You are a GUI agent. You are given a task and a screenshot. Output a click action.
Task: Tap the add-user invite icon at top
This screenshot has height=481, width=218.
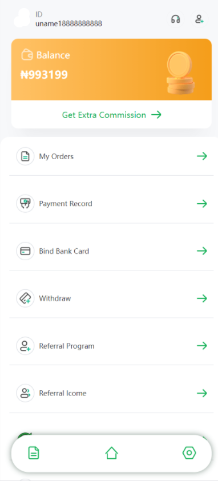click(199, 19)
